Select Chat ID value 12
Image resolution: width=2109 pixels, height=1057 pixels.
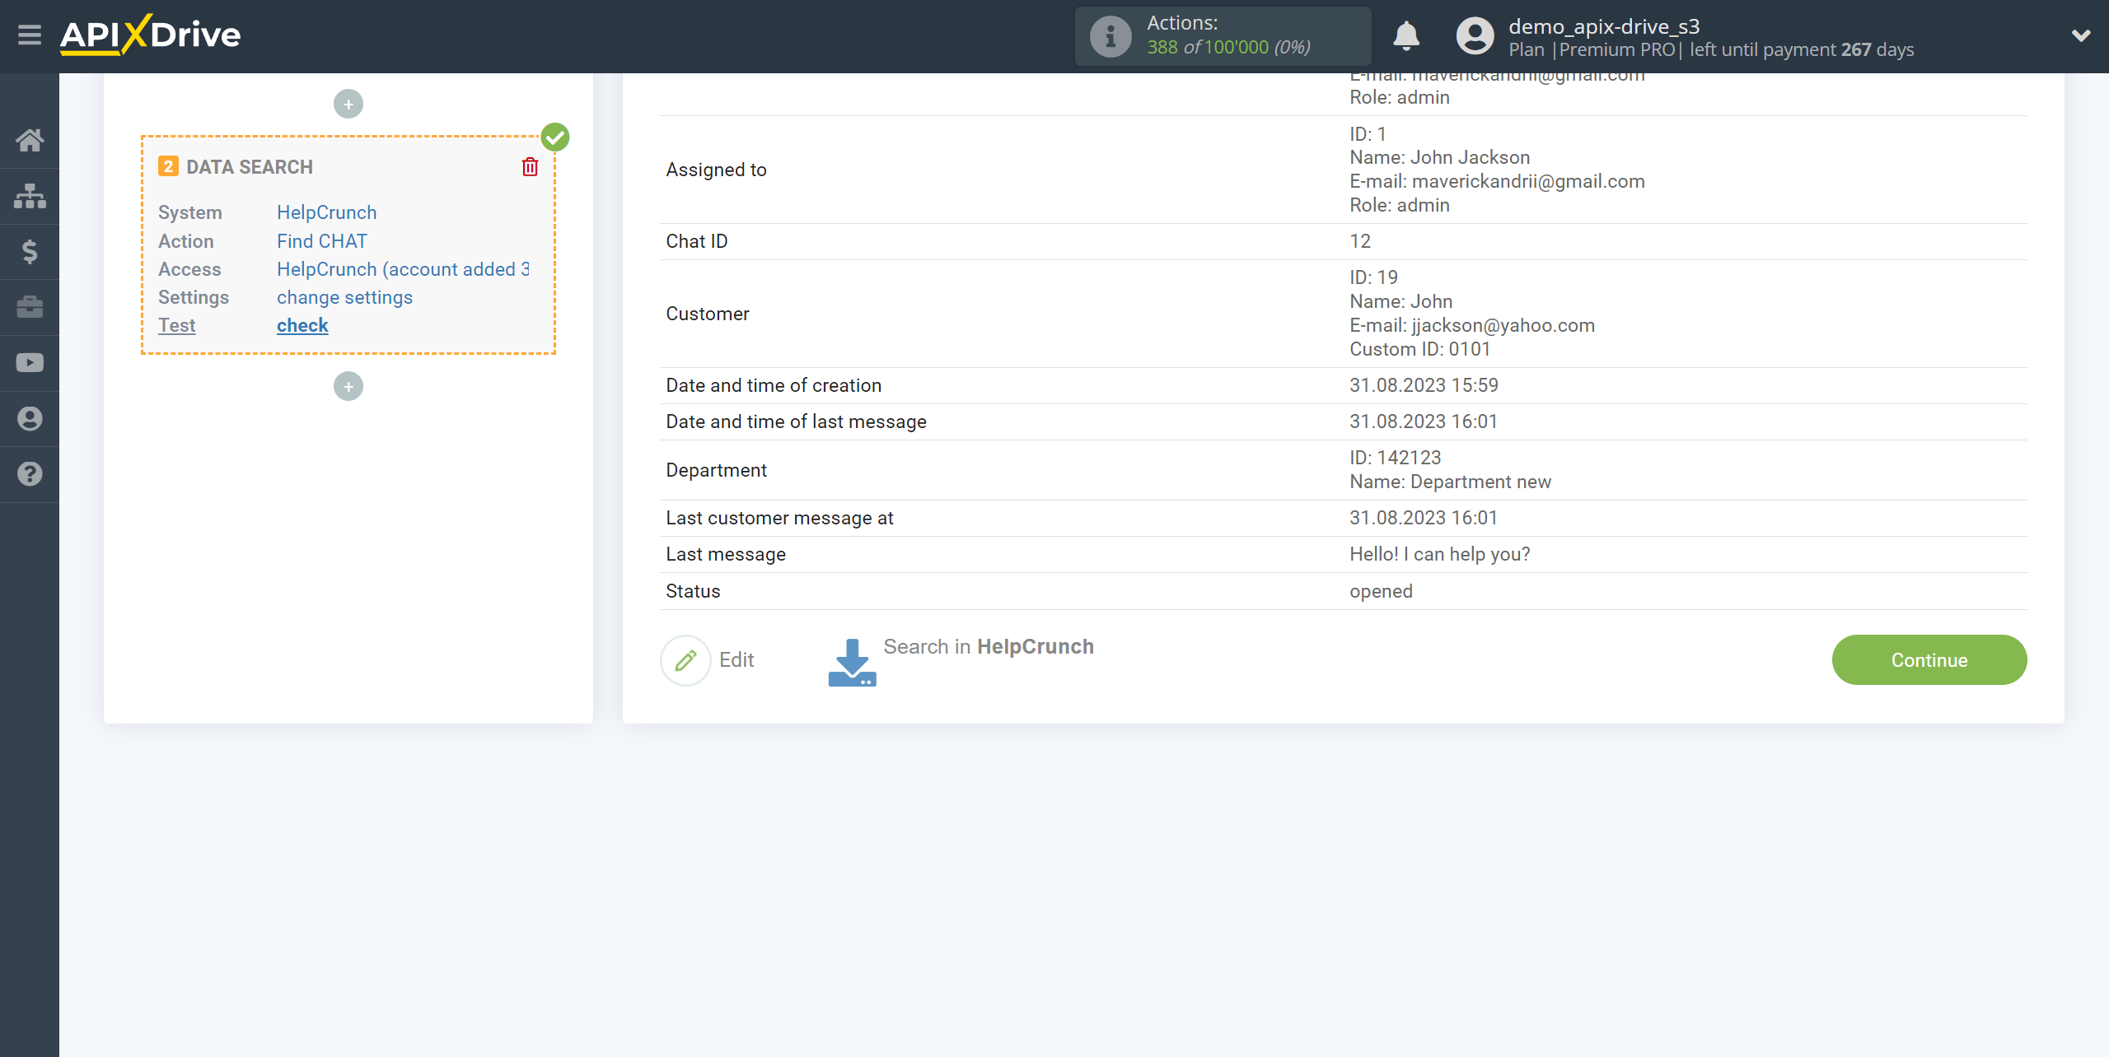click(x=1360, y=241)
